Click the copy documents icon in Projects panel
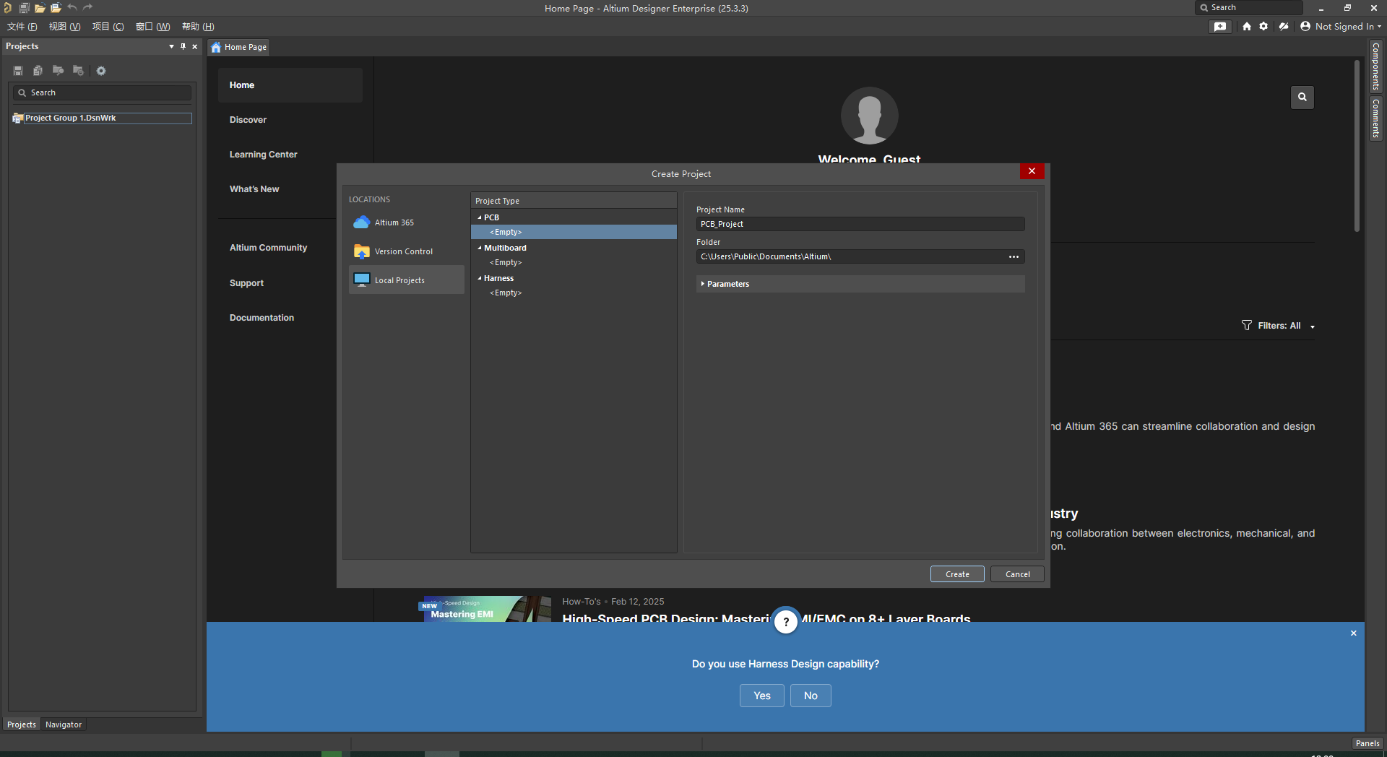Image resolution: width=1387 pixels, height=757 pixels. (38, 71)
